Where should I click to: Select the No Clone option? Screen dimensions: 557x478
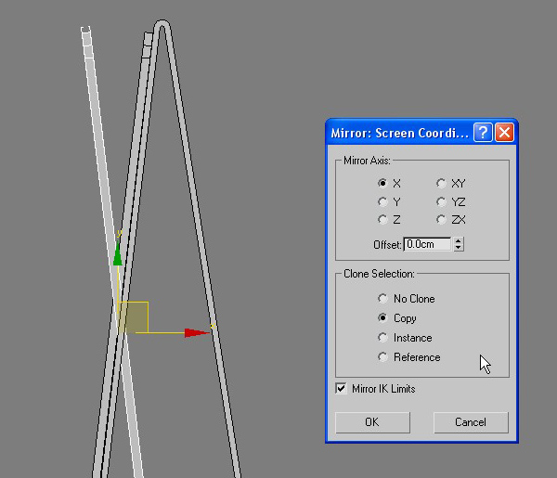click(382, 299)
